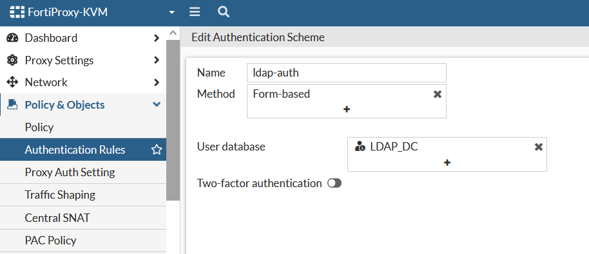Click the Proxy Settings gear icon
Screen dimensions: 589x254
pyautogui.click(x=12, y=60)
